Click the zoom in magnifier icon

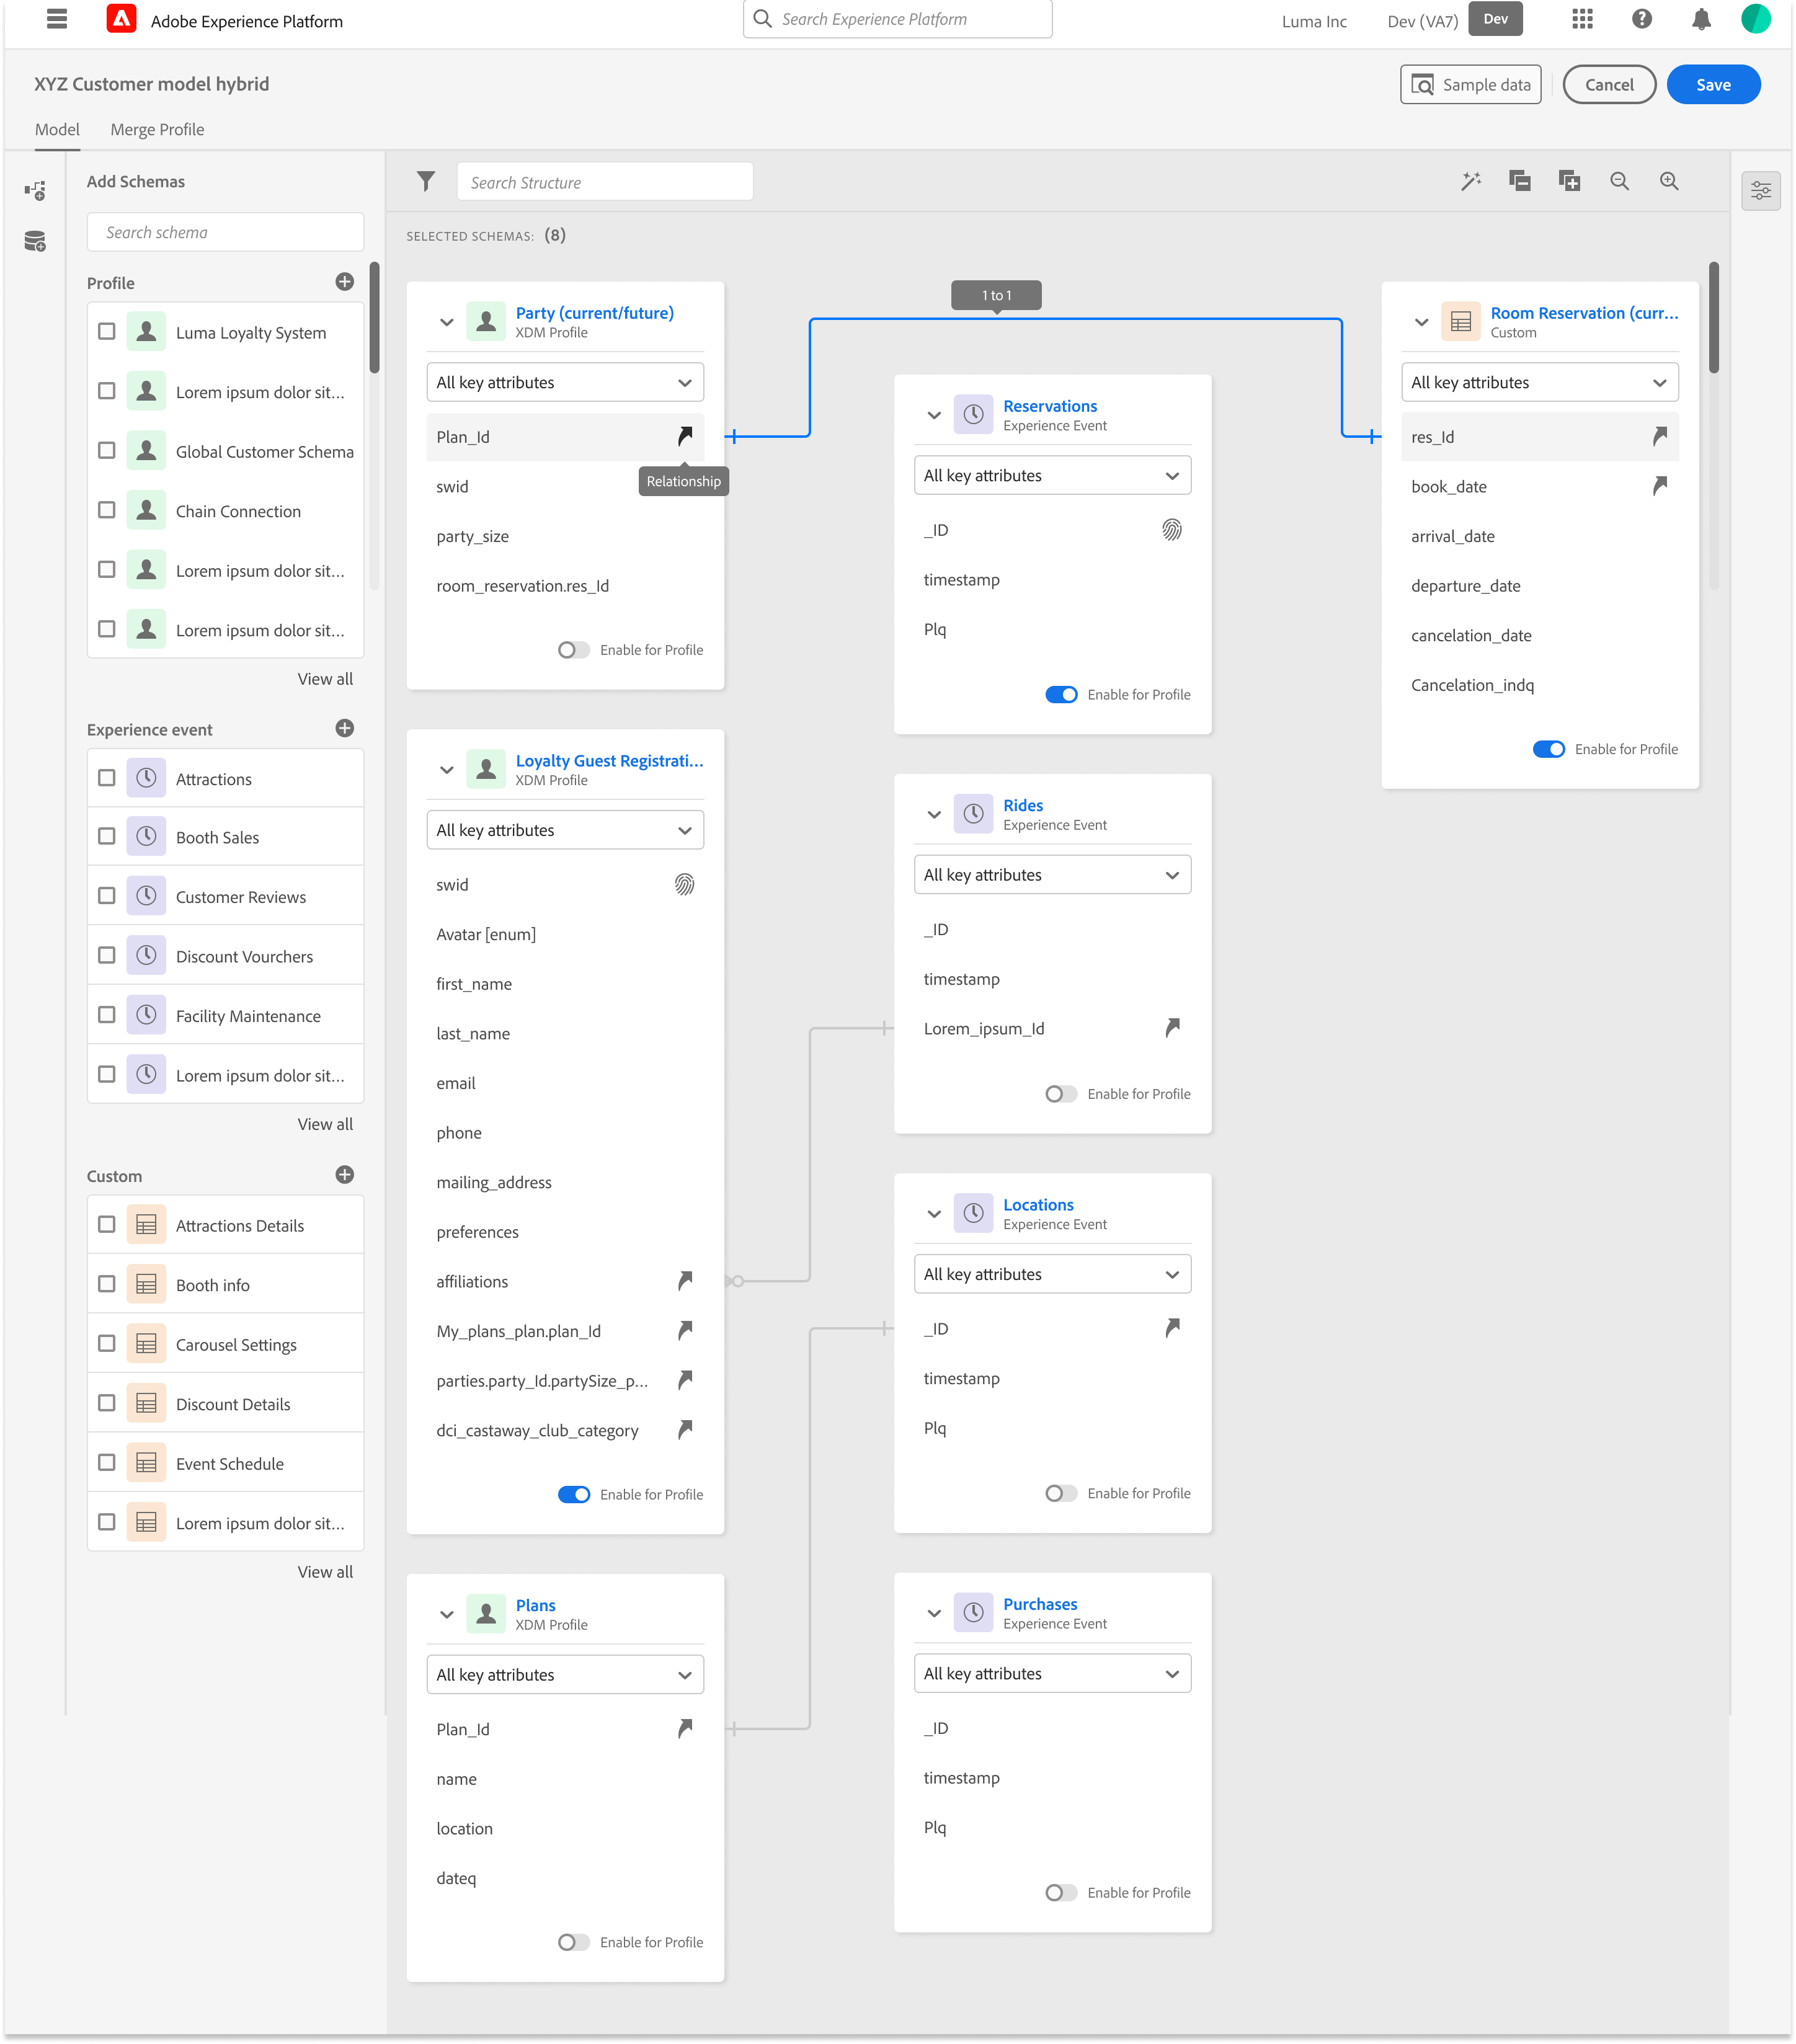1669,181
